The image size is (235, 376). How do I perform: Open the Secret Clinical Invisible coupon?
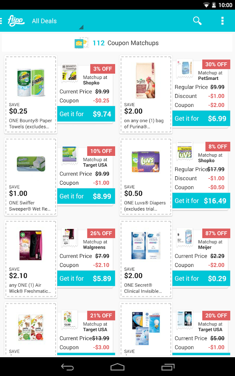(x=146, y=259)
